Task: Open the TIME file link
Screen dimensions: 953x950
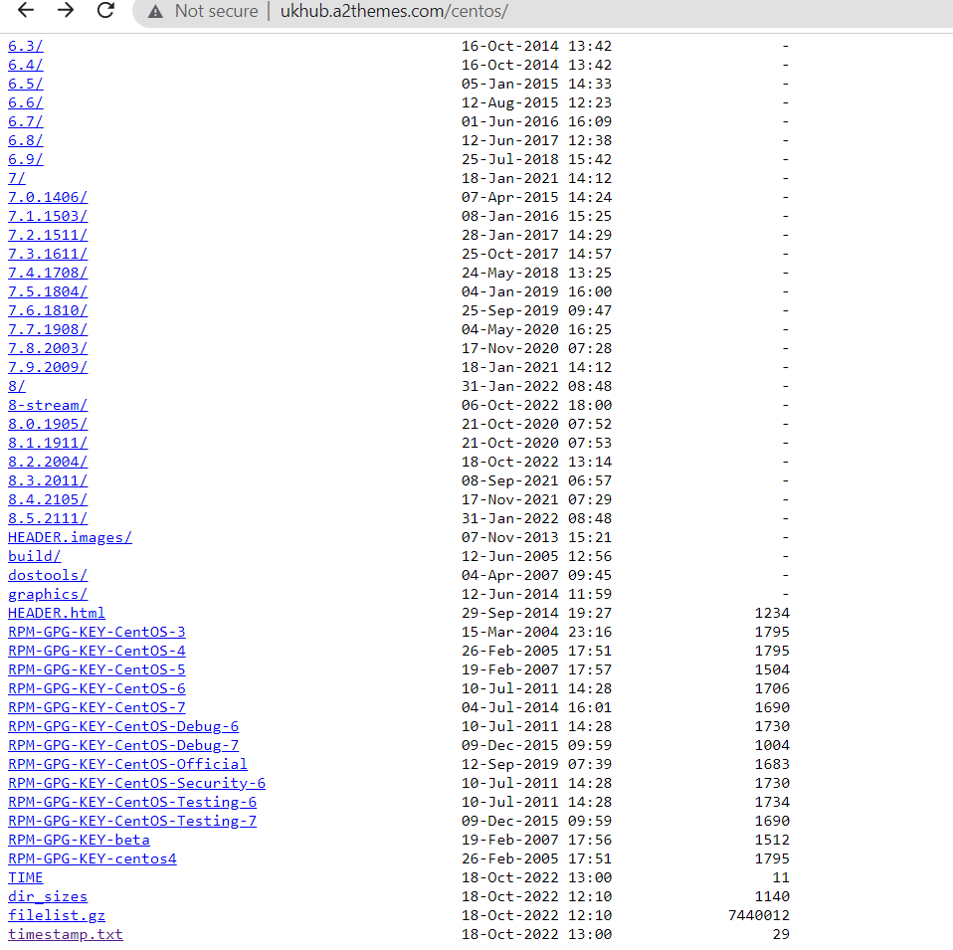Action: coord(26,878)
